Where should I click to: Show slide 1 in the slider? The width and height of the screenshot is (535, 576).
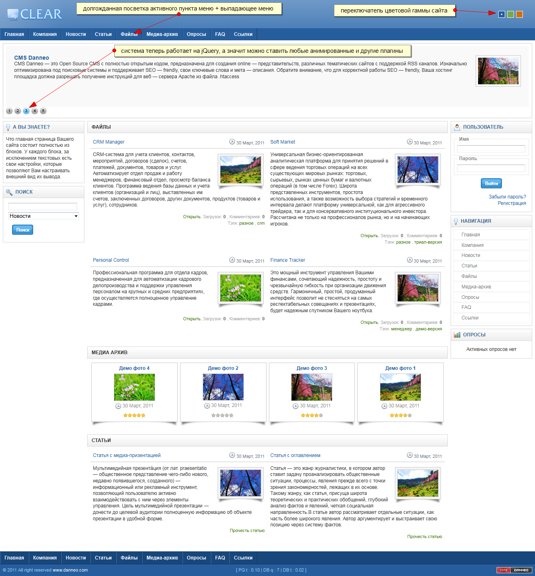coord(9,111)
